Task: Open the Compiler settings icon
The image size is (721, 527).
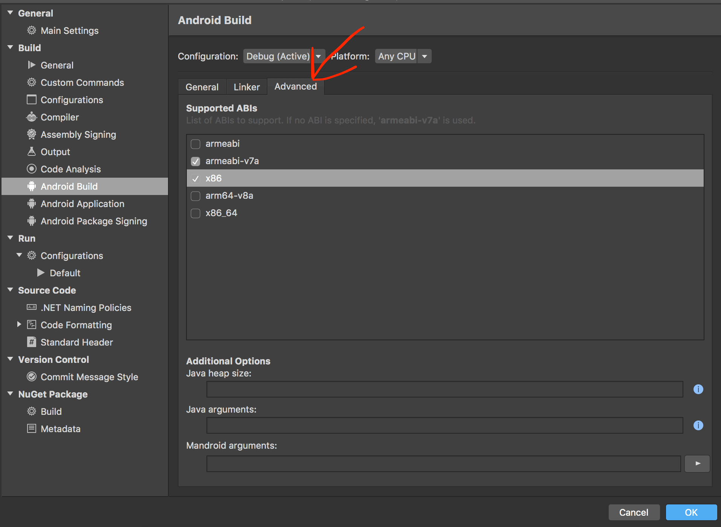Action: (x=32, y=117)
